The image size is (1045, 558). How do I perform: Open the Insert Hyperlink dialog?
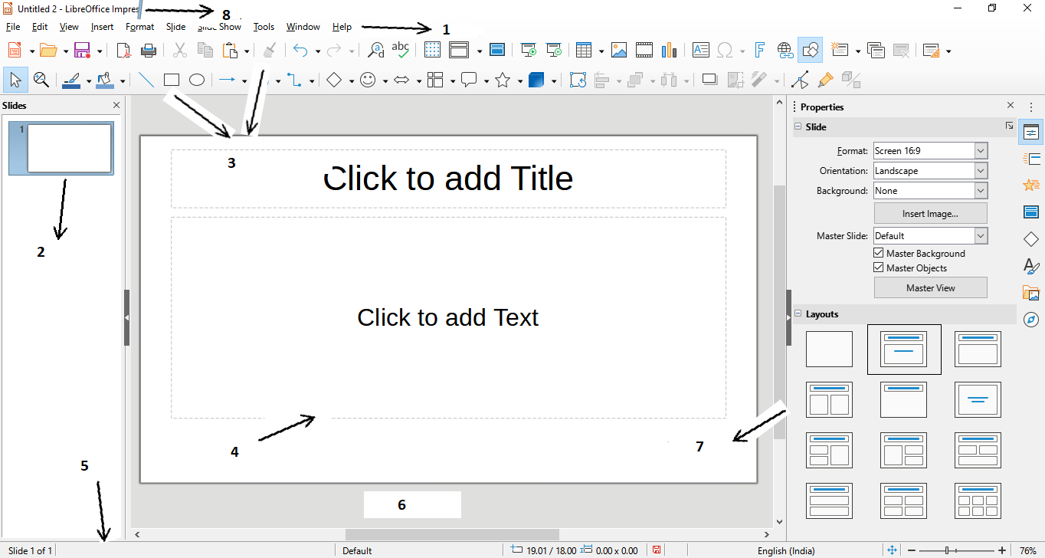pyautogui.click(x=785, y=50)
